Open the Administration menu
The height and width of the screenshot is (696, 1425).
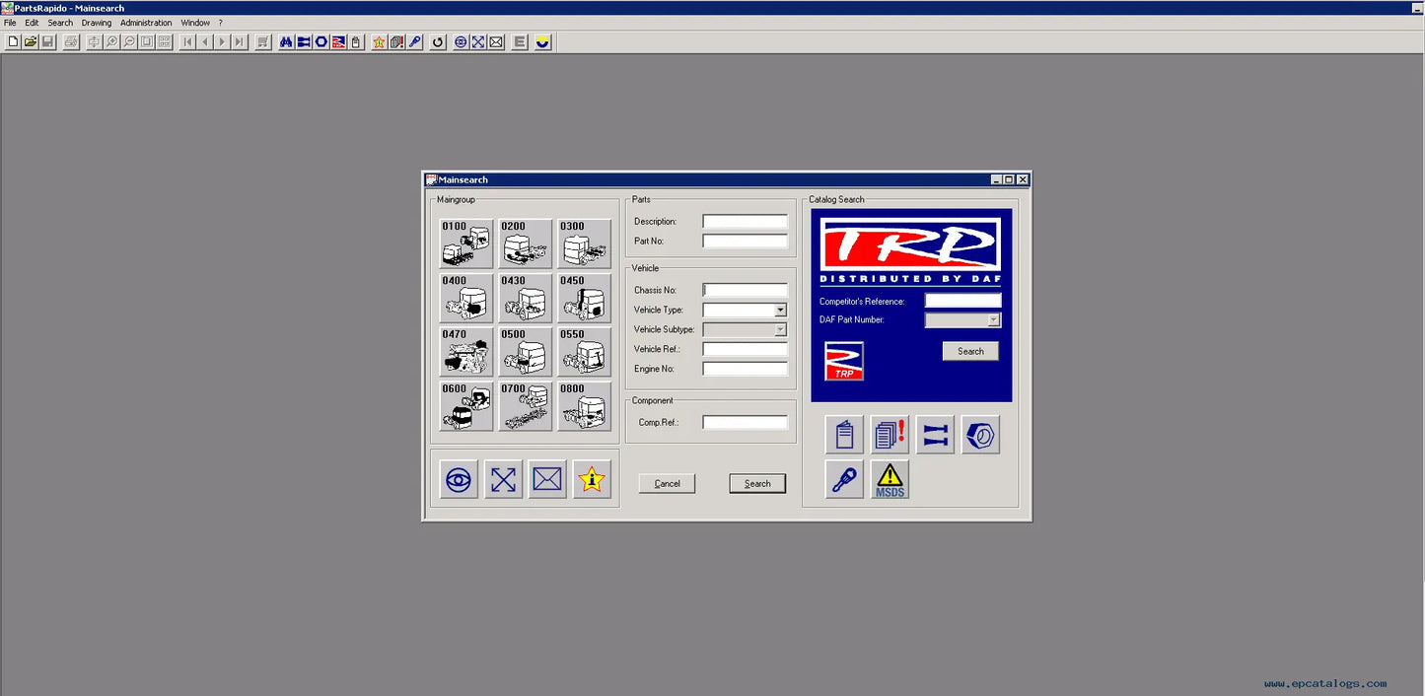click(x=145, y=22)
